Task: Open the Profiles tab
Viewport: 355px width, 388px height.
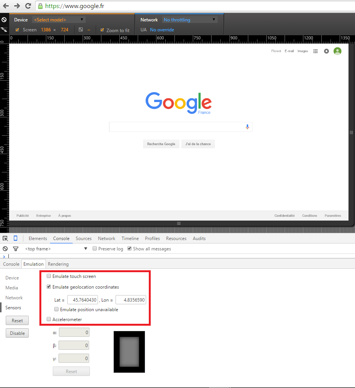Action: tap(153, 239)
